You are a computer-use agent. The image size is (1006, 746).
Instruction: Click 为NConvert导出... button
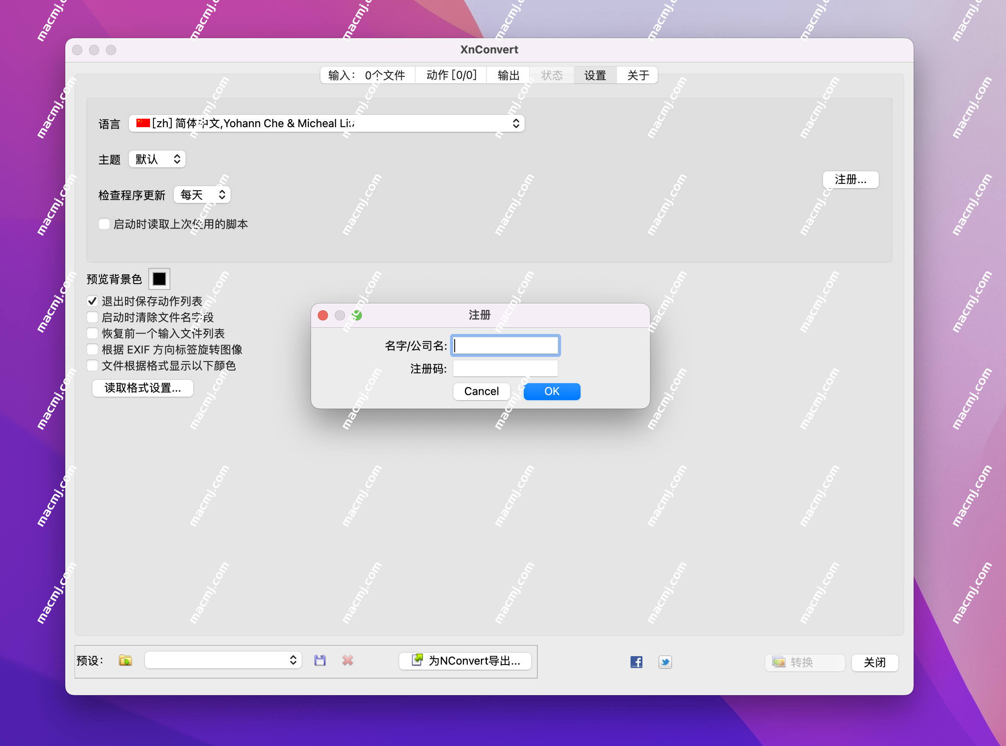click(x=465, y=661)
